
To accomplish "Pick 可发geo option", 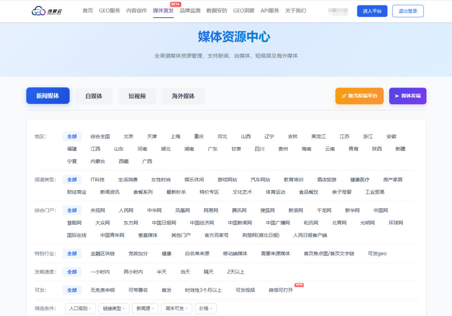I will (378, 254).
